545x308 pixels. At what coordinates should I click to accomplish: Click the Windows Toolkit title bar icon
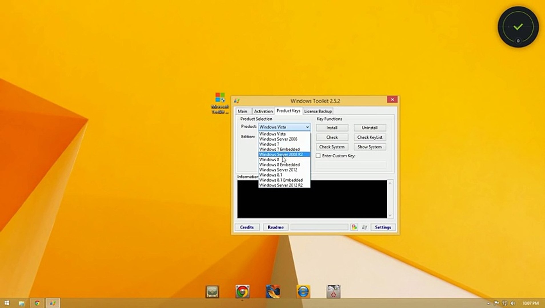click(237, 101)
